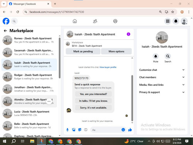
Task: Mute this conversation with bell icon
Action: tap(156, 56)
